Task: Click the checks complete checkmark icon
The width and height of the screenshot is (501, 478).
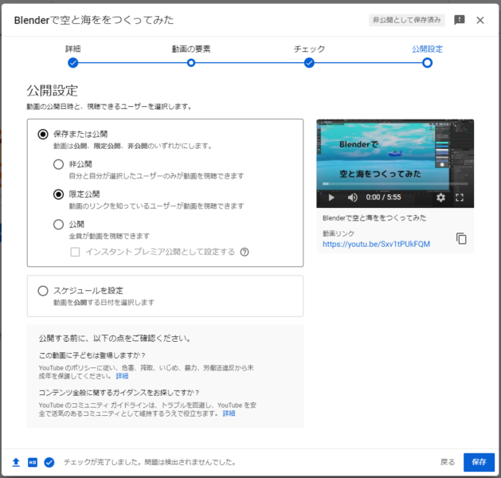Action: pyautogui.click(x=49, y=462)
